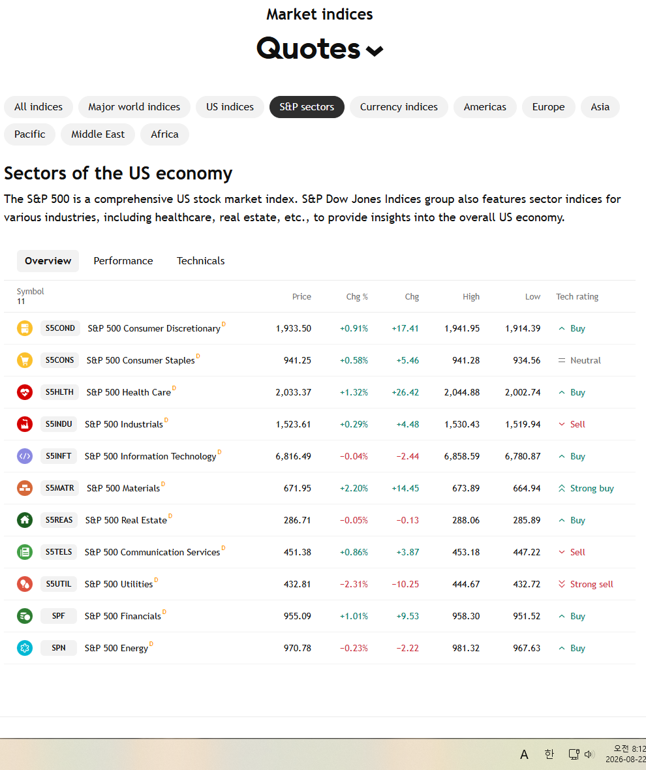646x770 pixels.
Task: Switch to the Performance tab
Action: (x=123, y=261)
